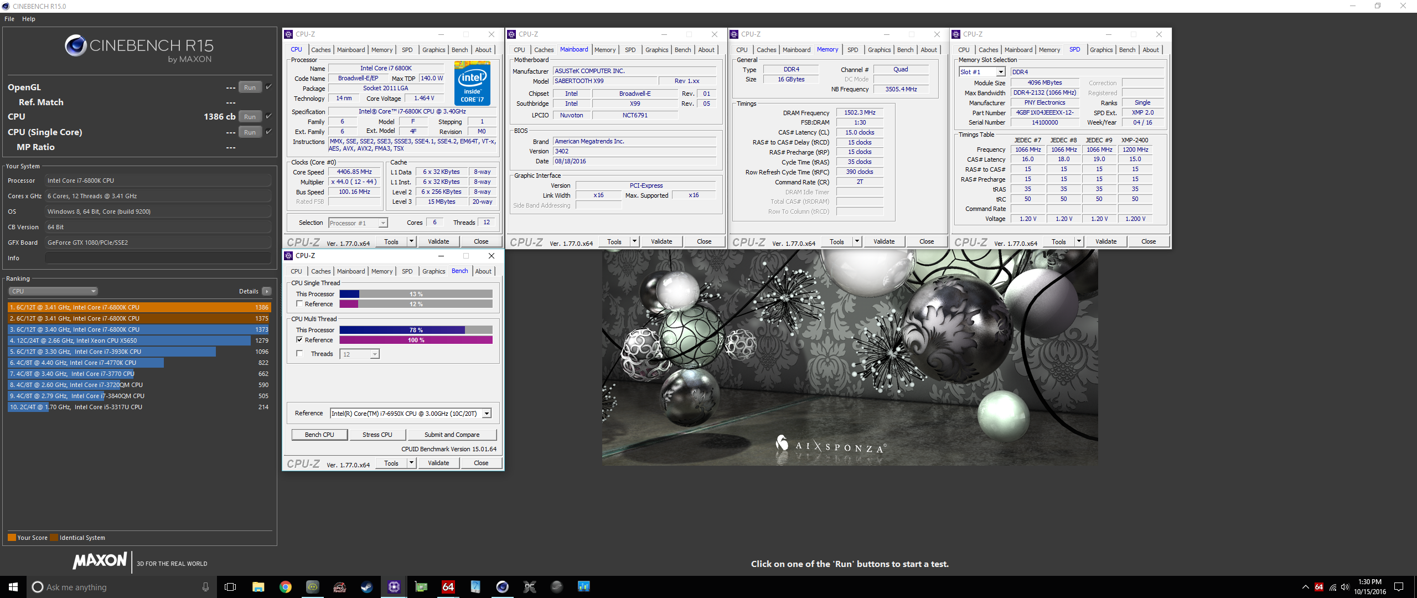This screenshot has width=1417, height=598.
Task: Click window icon of the CPU-Z Bench window
Action: coord(288,256)
